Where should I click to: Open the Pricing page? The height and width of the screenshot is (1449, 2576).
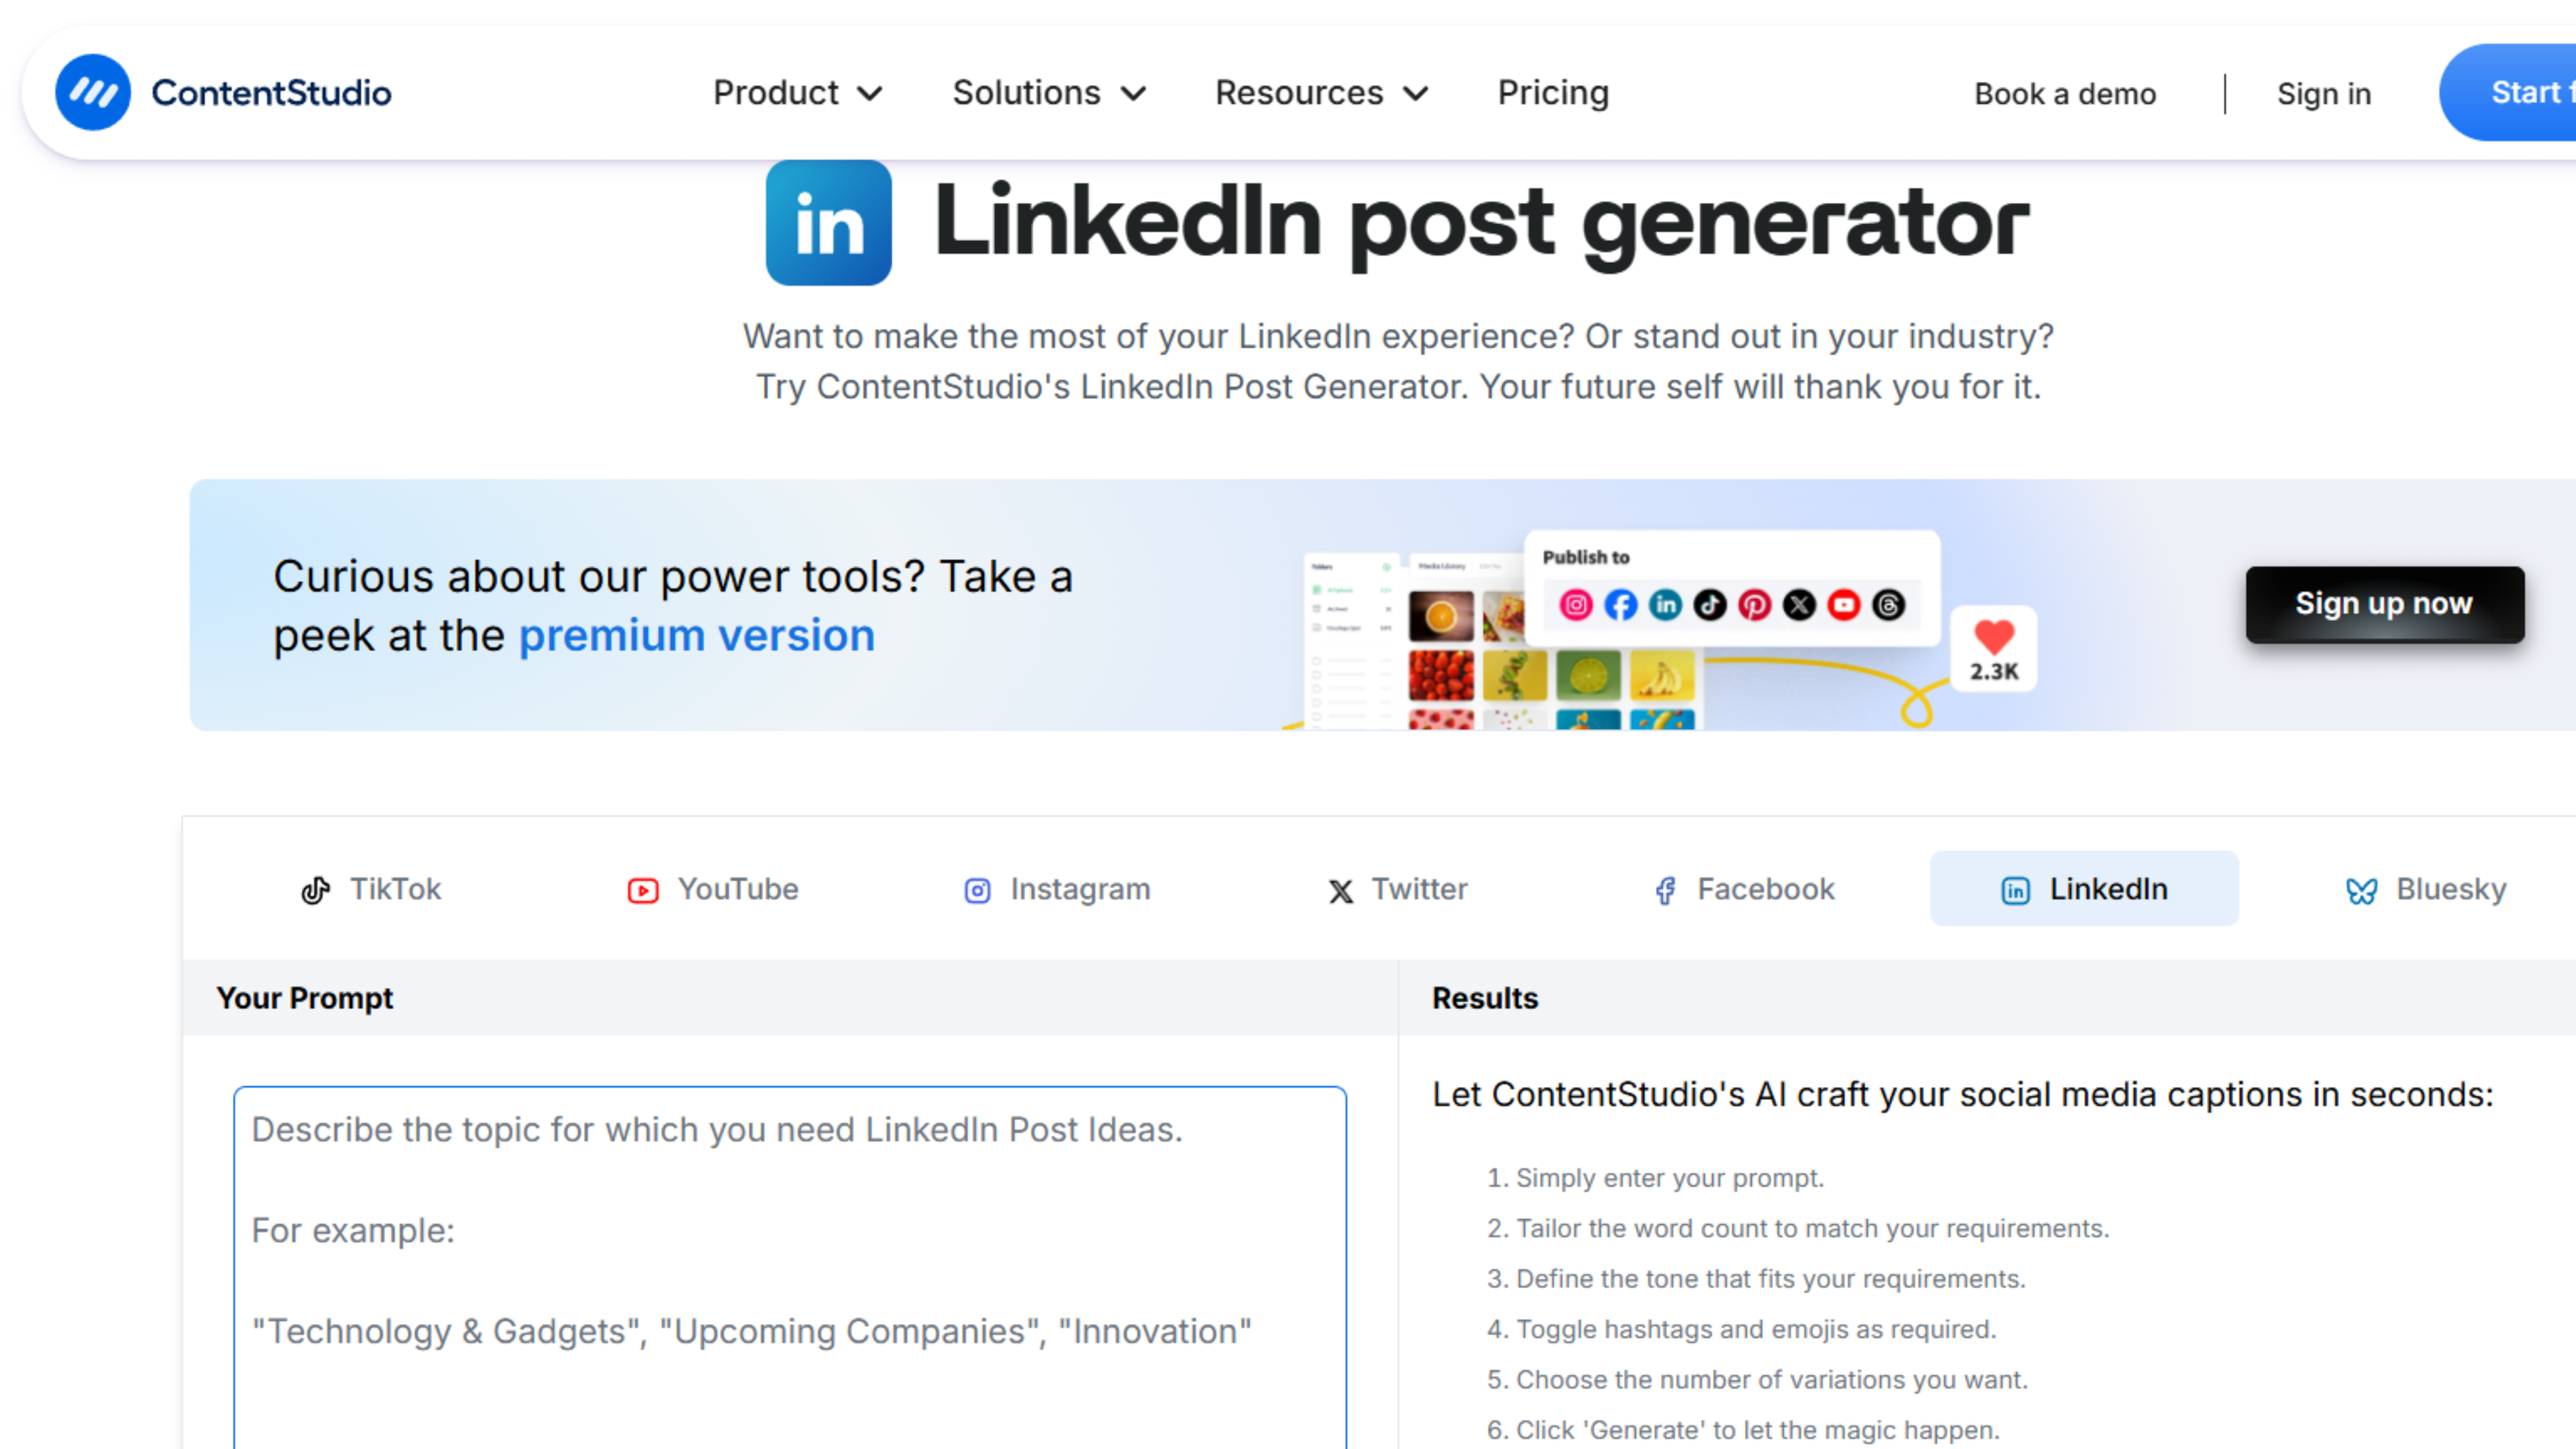(1552, 92)
